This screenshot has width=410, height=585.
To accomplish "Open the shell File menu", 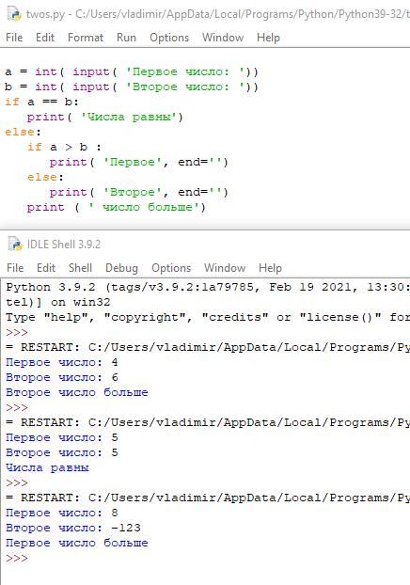I will point(15,268).
